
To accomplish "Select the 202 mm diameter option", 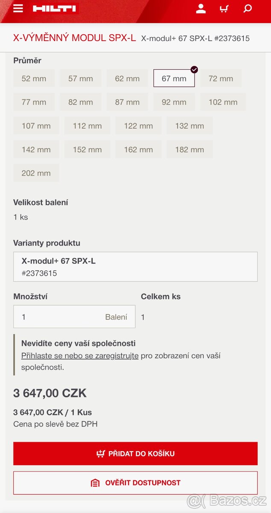I will pyautogui.click(x=36, y=172).
